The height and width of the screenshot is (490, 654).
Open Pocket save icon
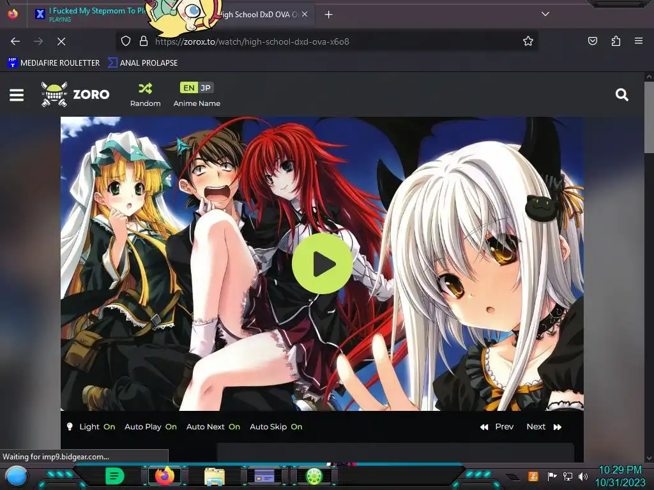(593, 41)
